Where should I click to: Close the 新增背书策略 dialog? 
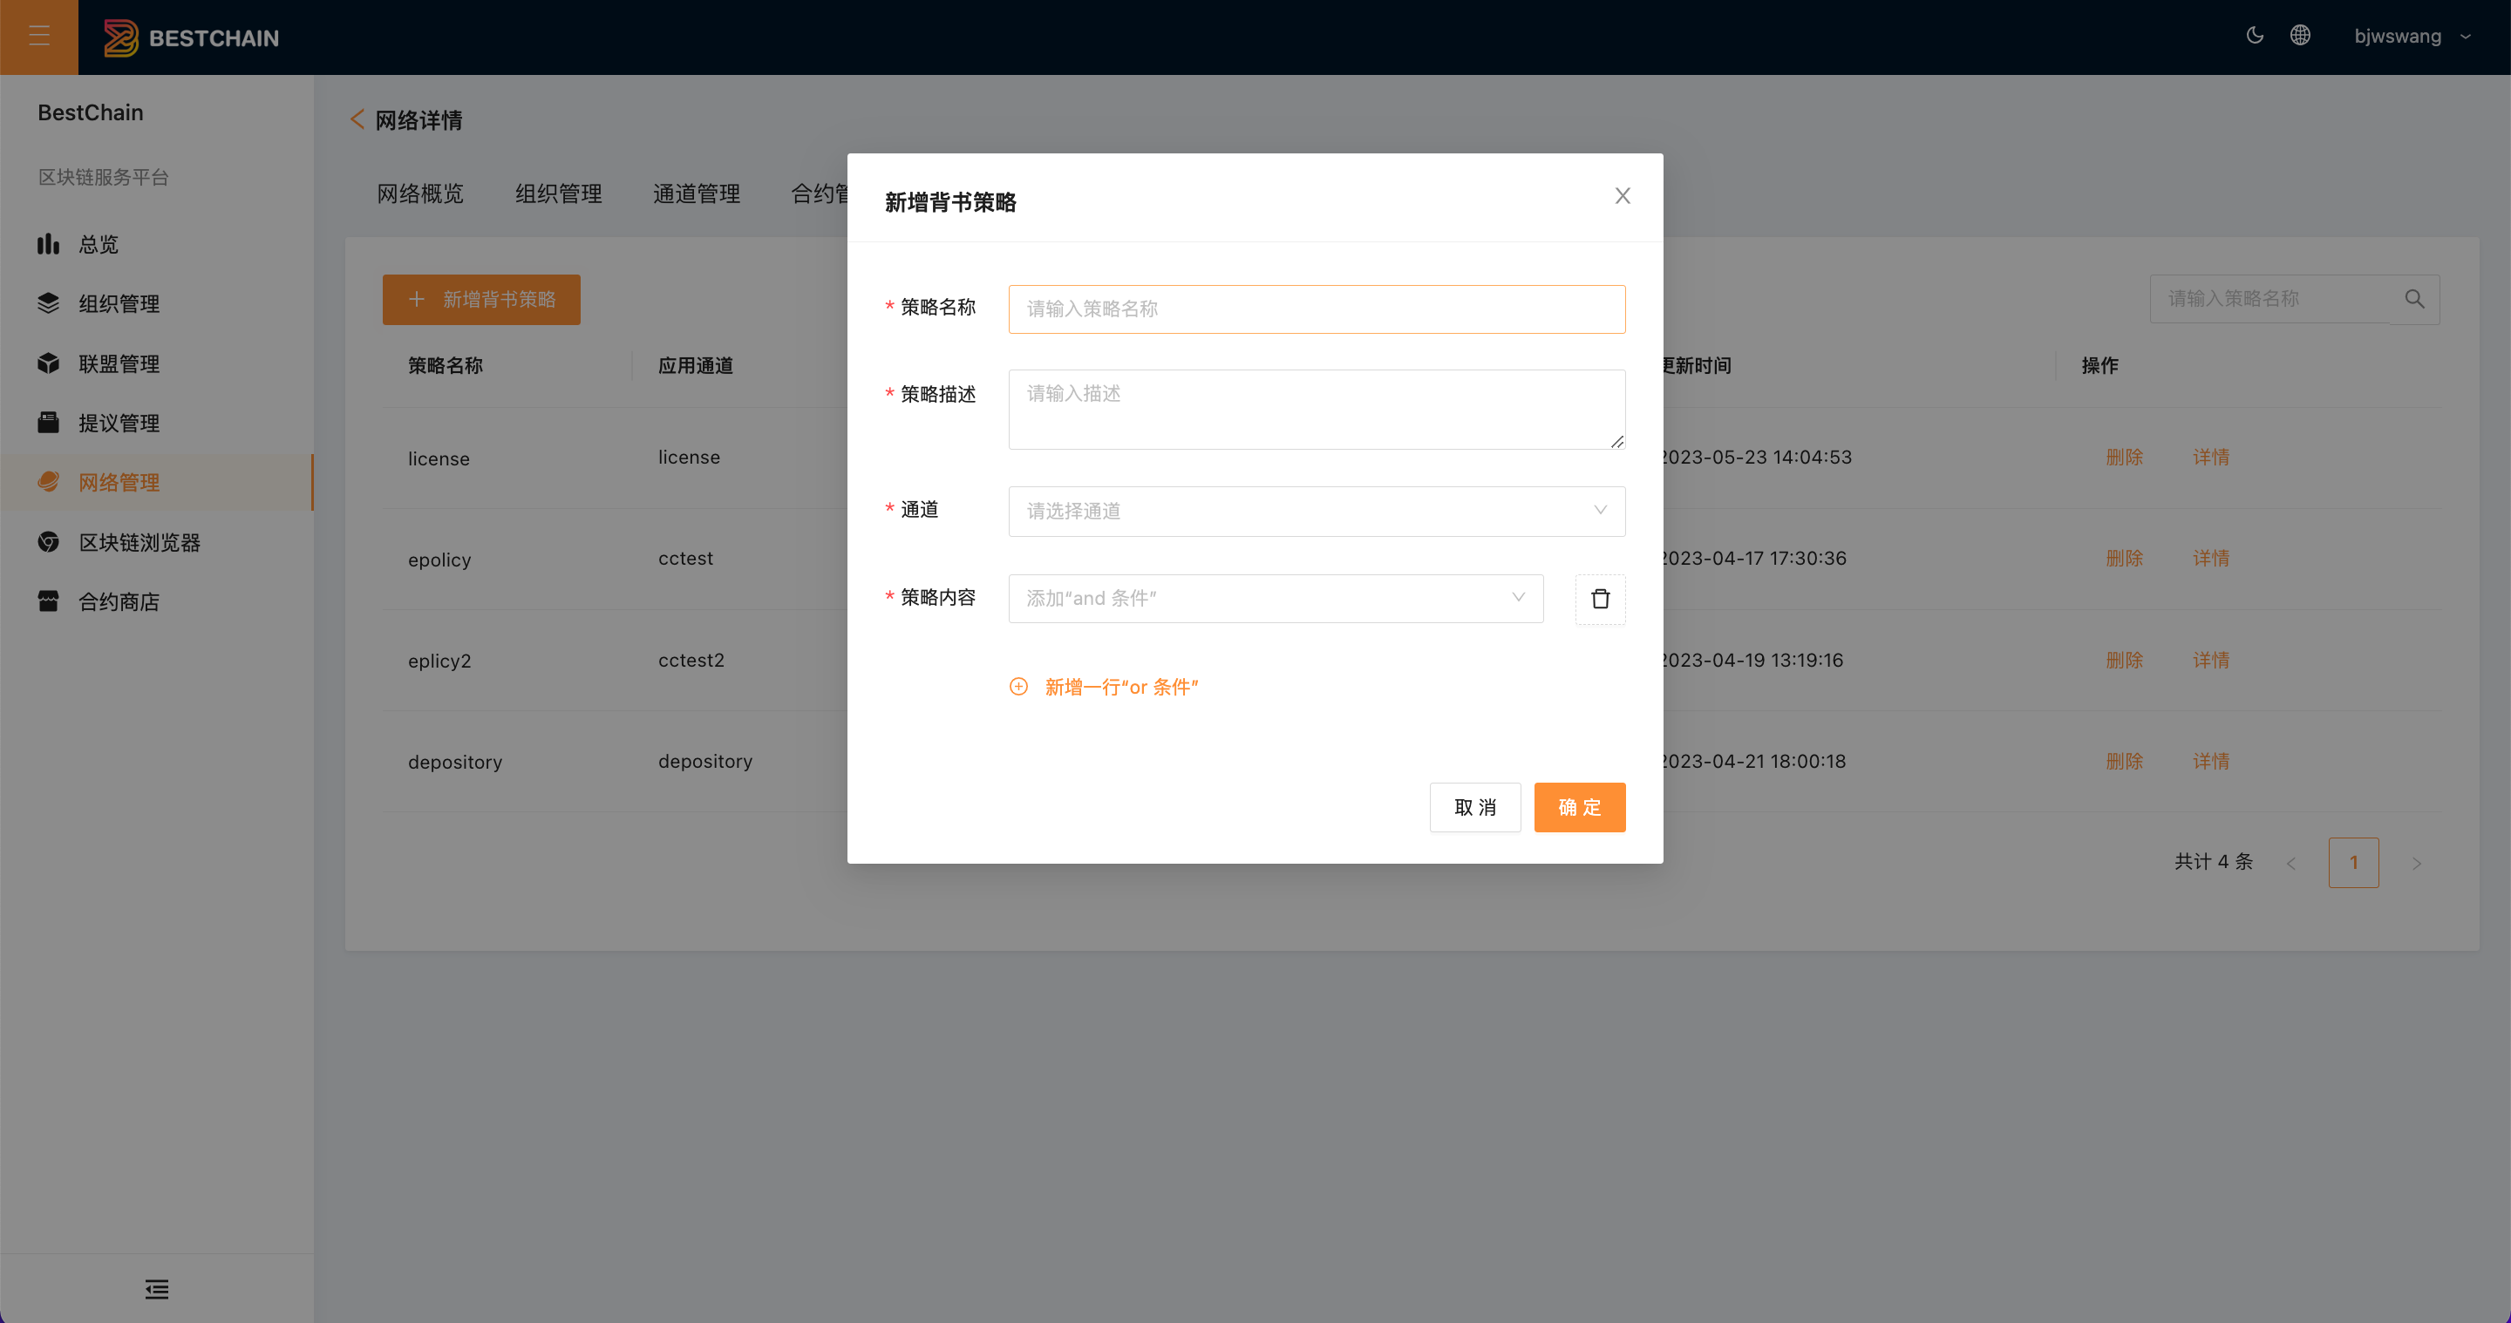pos(1622,196)
